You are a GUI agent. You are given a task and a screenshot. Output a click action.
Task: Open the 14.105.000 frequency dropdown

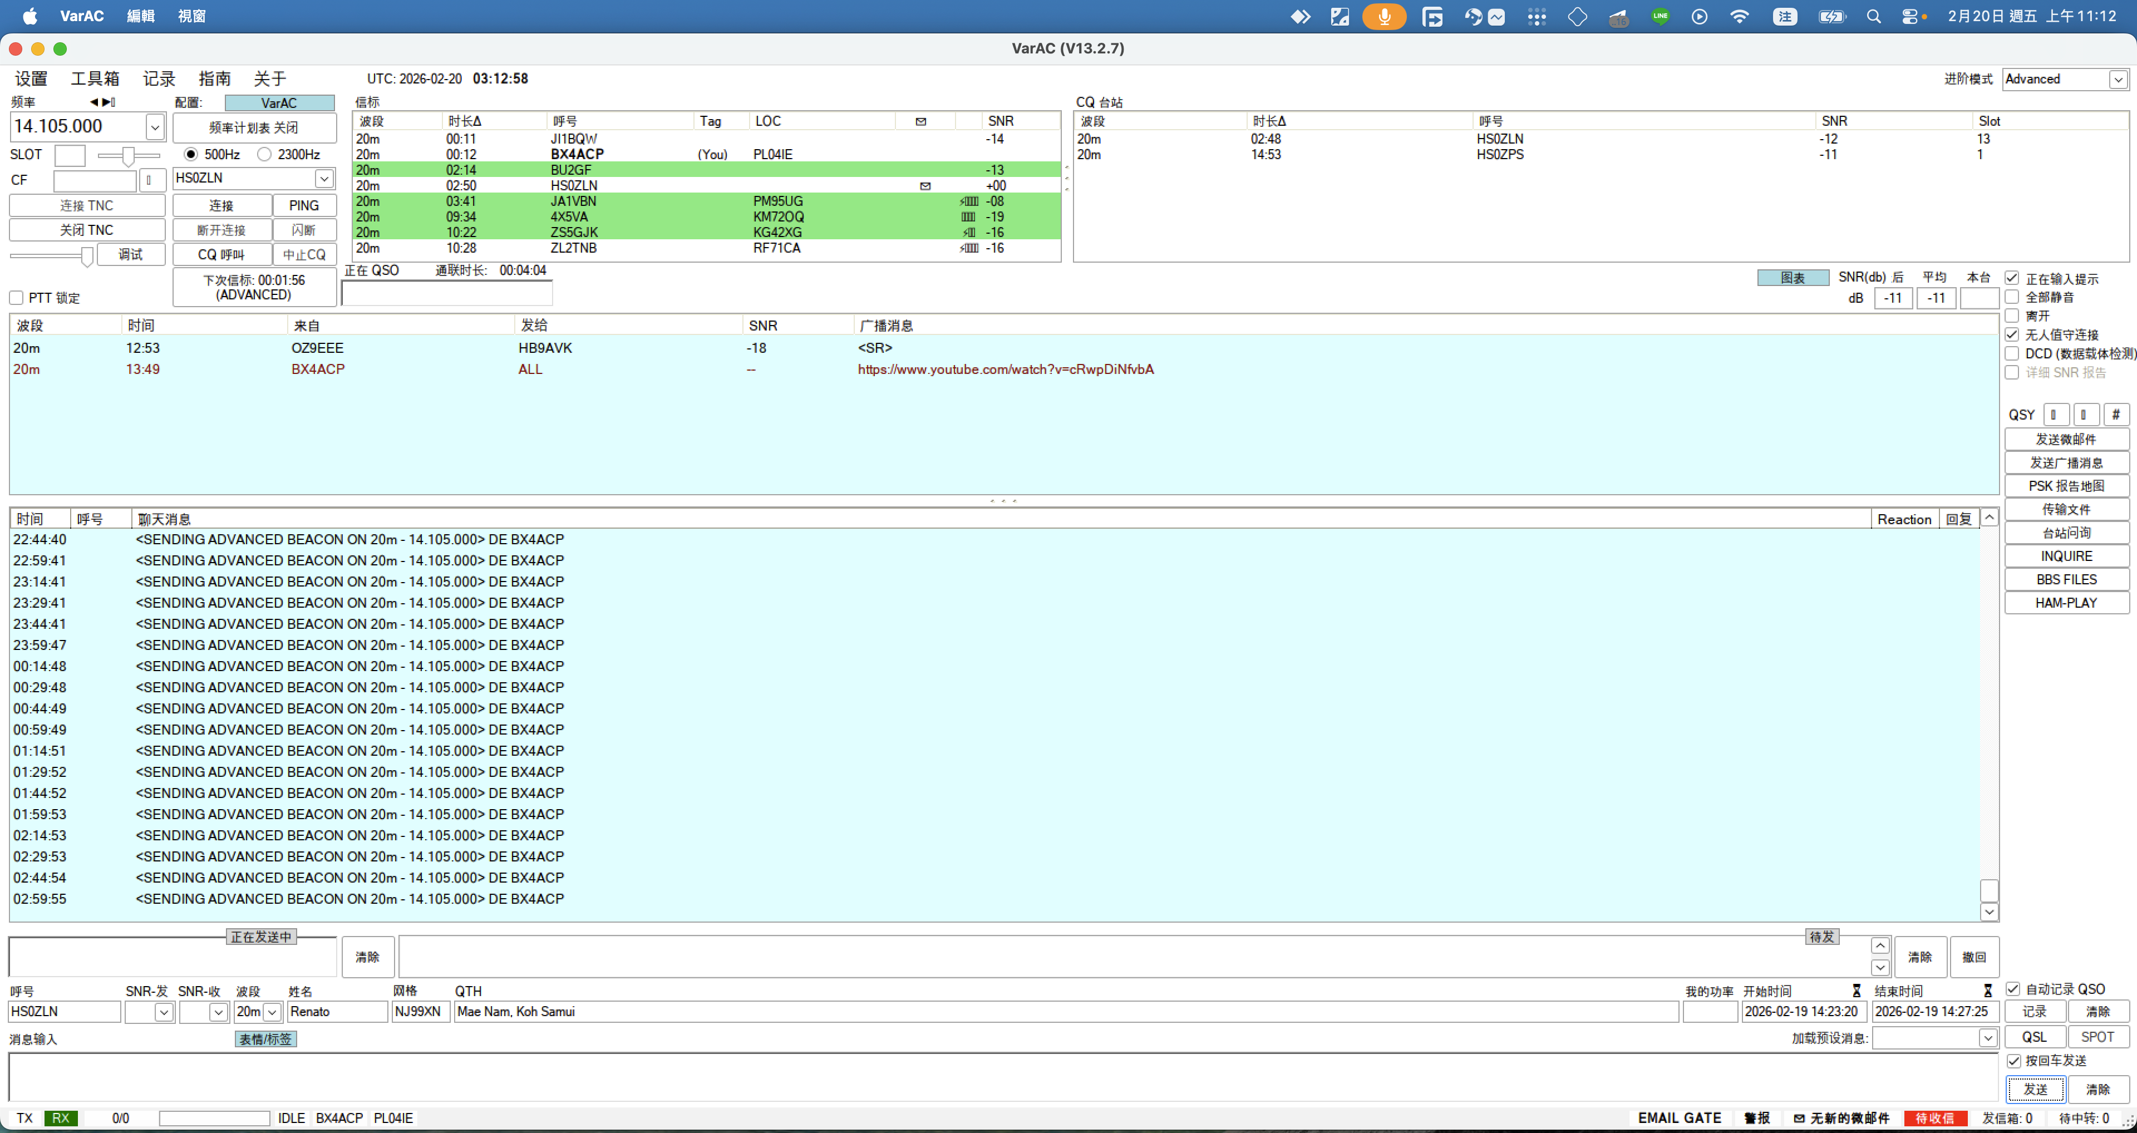(155, 127)
